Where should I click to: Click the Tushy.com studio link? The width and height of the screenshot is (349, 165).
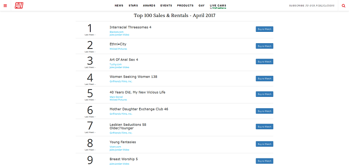pos(116,65)
